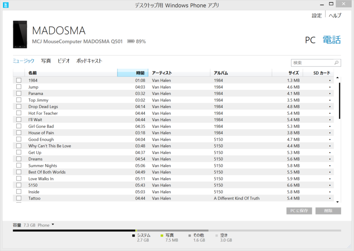Click the app icon in the title bar
This screenshot has height=251, width=354.
(x=6, y=5)
